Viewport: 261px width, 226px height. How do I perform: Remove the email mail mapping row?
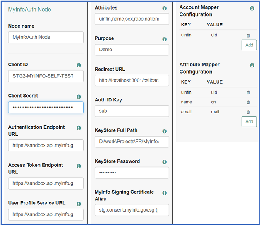point(248,112)
